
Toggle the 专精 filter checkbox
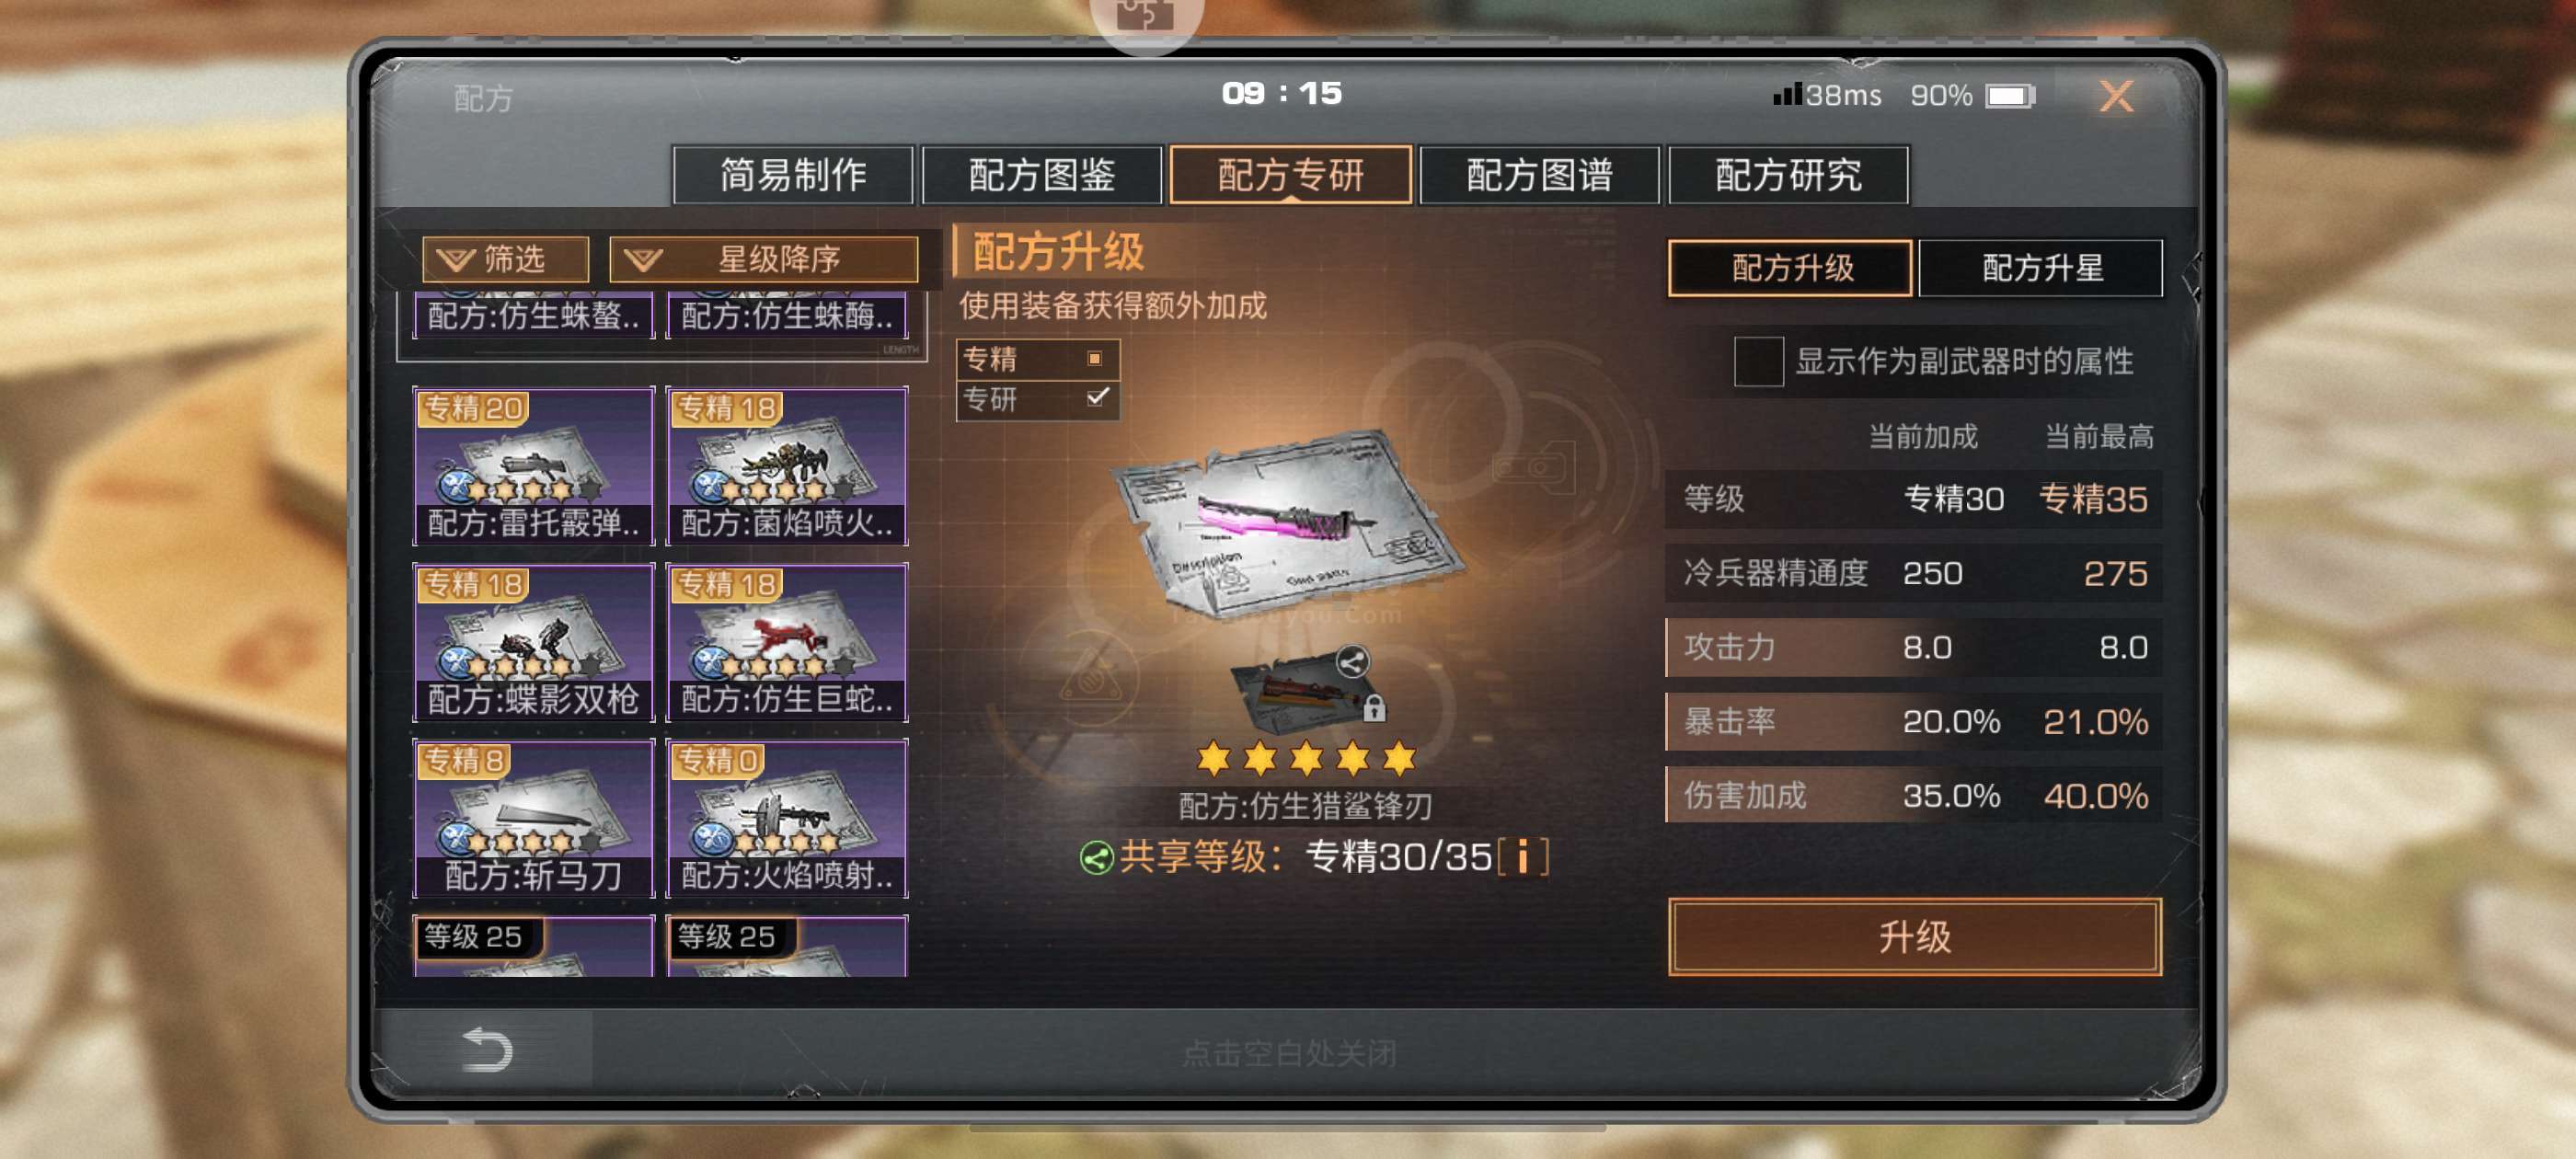click(x=1094, y=358)
